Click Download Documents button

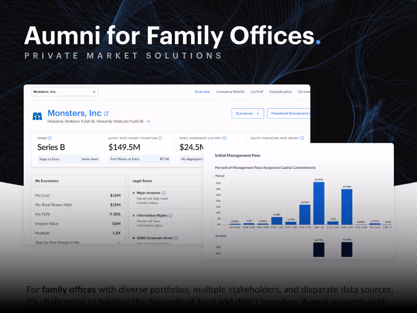(x=288, y=113)
